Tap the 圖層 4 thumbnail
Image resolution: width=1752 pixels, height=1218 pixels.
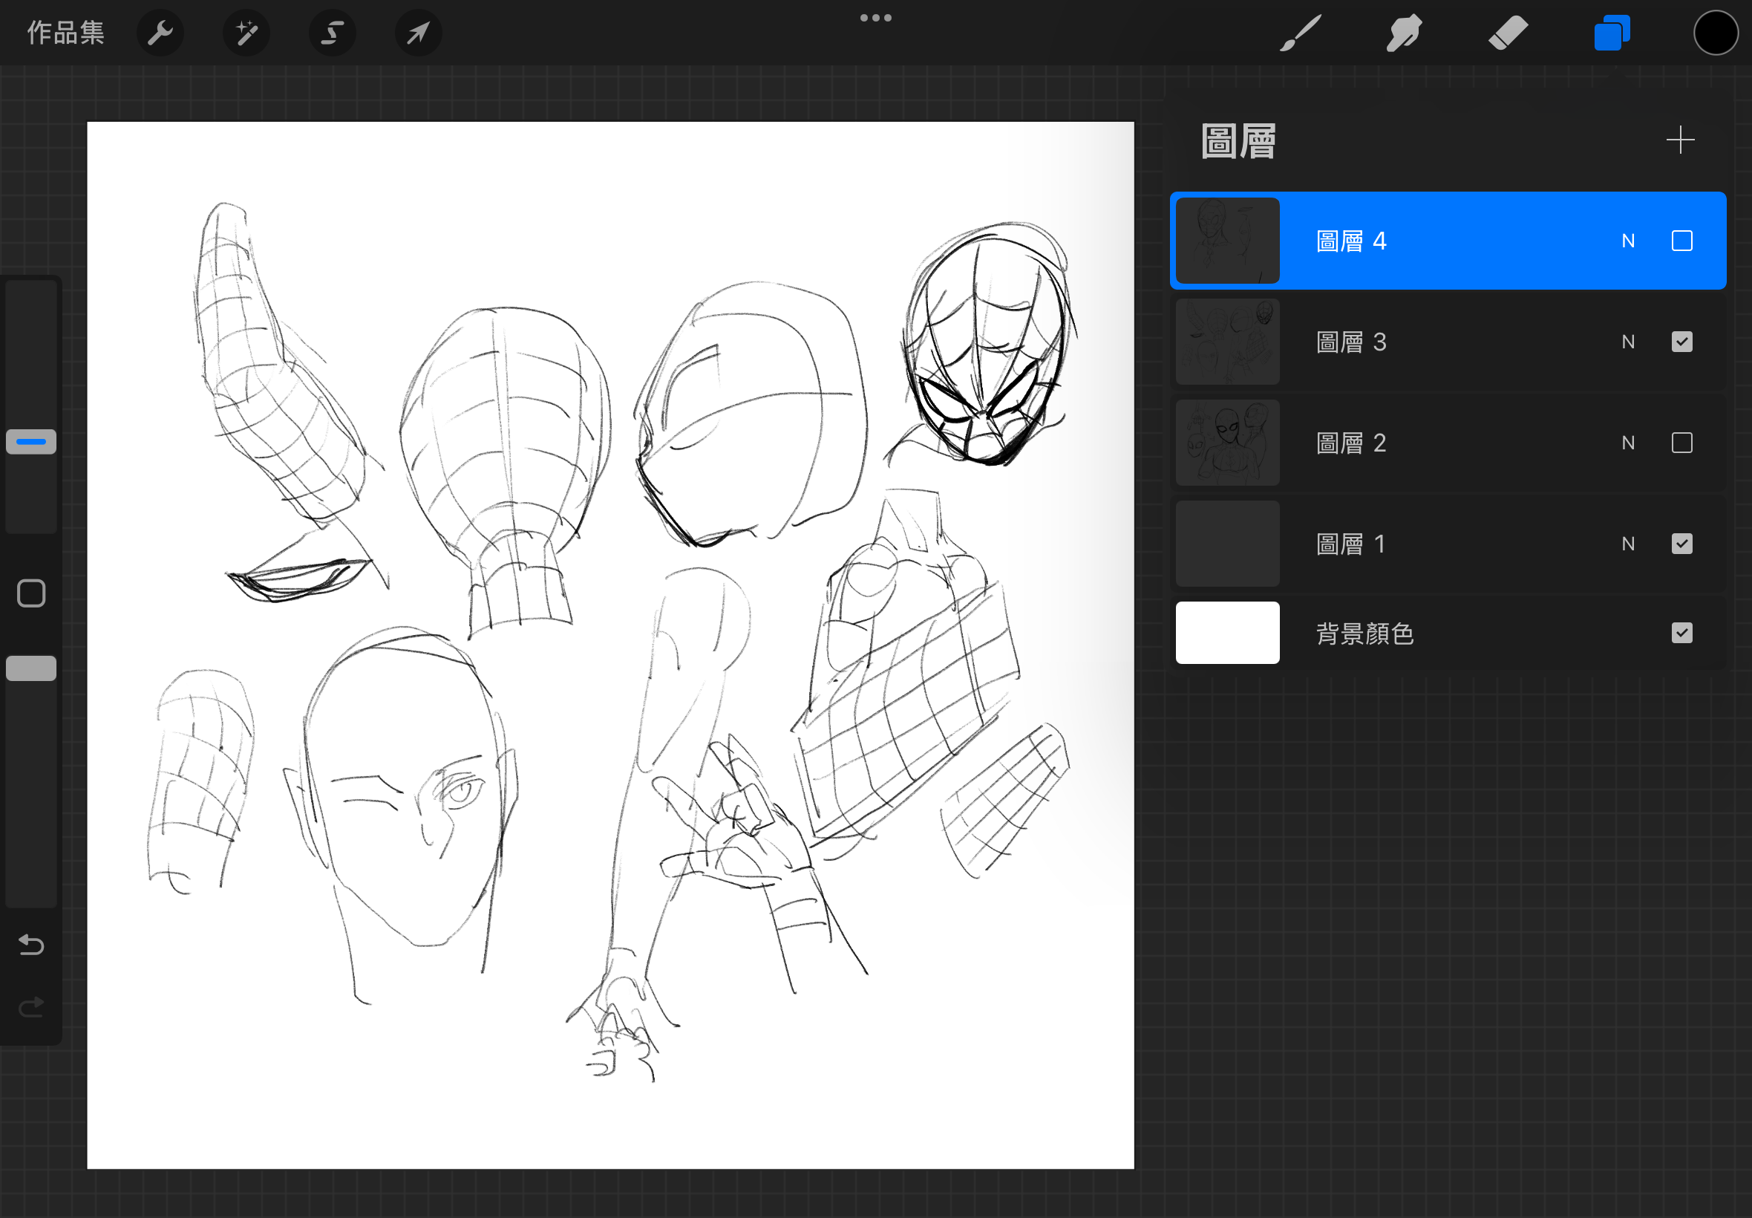1227,241
